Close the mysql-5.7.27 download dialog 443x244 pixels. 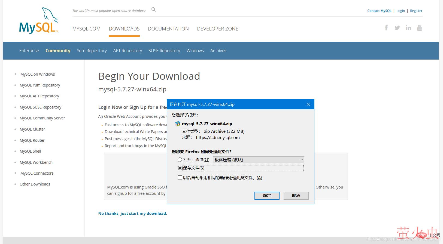308,104
